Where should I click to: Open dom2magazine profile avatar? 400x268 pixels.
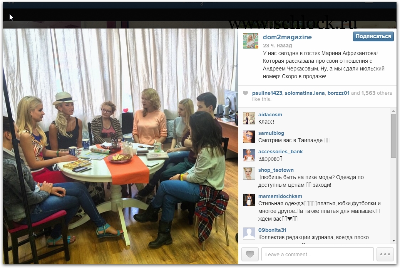[251, 41]
